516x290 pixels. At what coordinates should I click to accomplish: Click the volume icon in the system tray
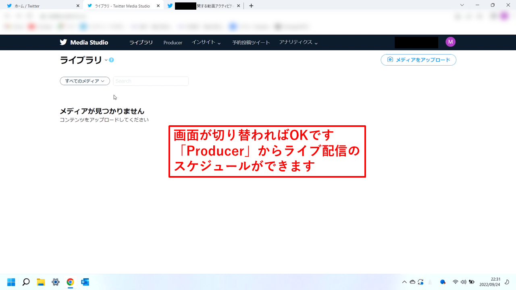coord(464,282)
